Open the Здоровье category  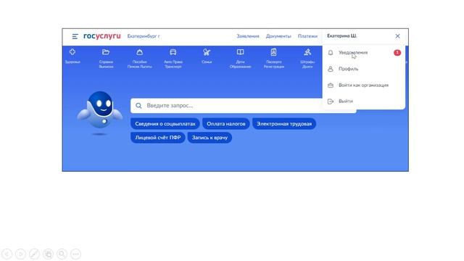[x=72, y=57]
